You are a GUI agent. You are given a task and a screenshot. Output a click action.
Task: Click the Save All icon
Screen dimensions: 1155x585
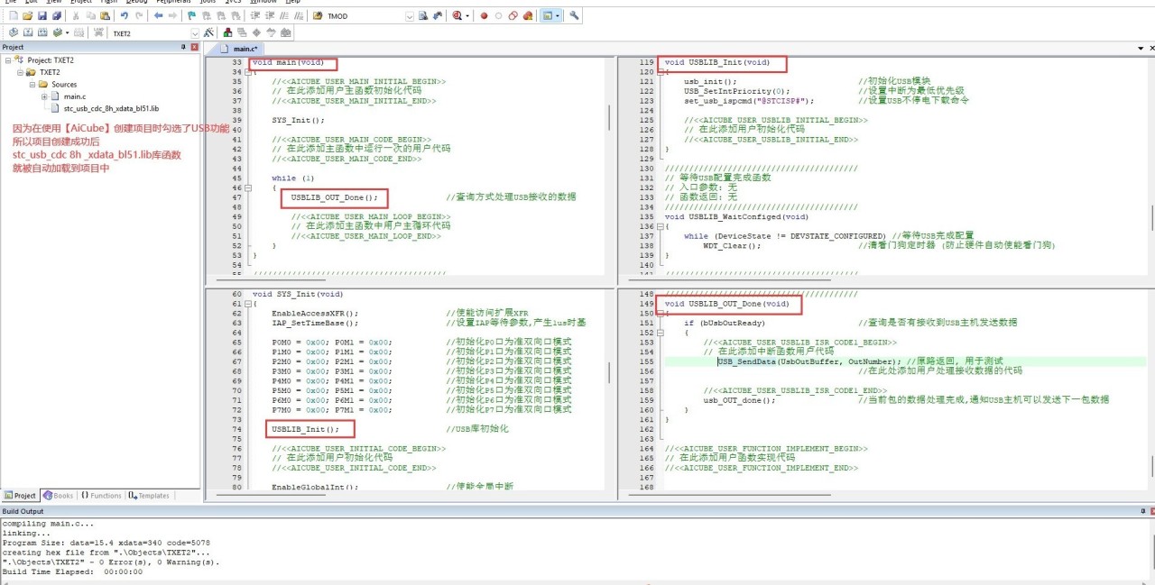(x=57, y=16)
